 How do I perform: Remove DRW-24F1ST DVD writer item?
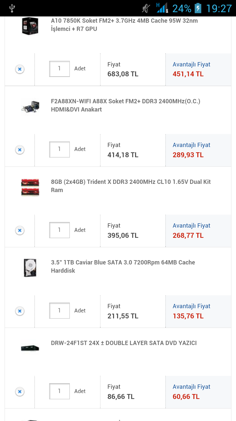click(20, 391)
